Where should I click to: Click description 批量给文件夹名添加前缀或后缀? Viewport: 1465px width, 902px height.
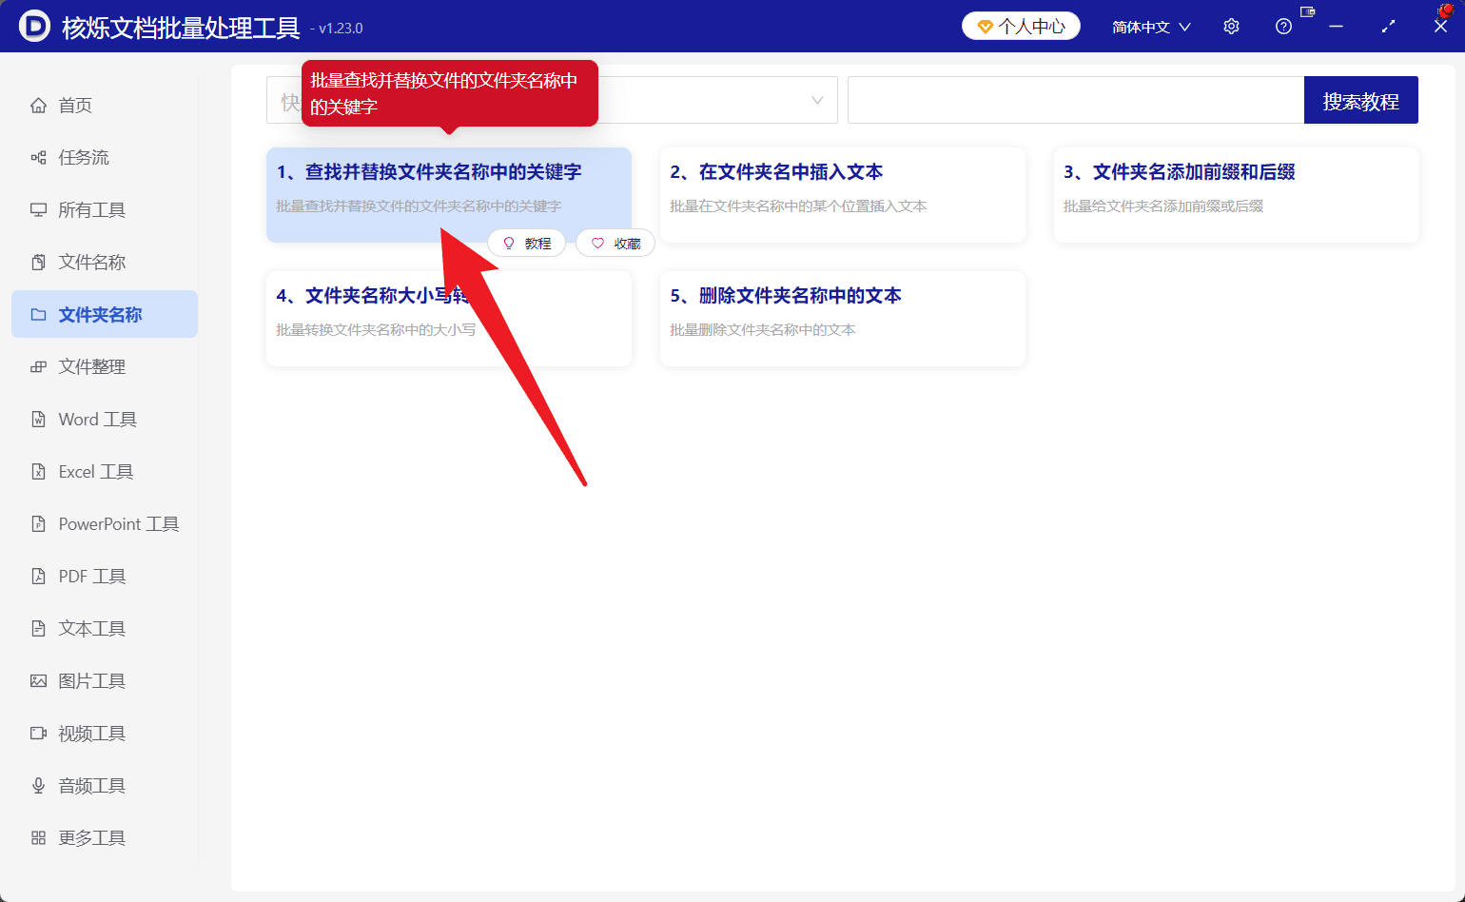click(1163, 206)
